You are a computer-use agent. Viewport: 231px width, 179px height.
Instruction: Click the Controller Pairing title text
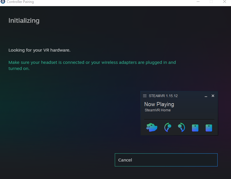coord(20,2)
